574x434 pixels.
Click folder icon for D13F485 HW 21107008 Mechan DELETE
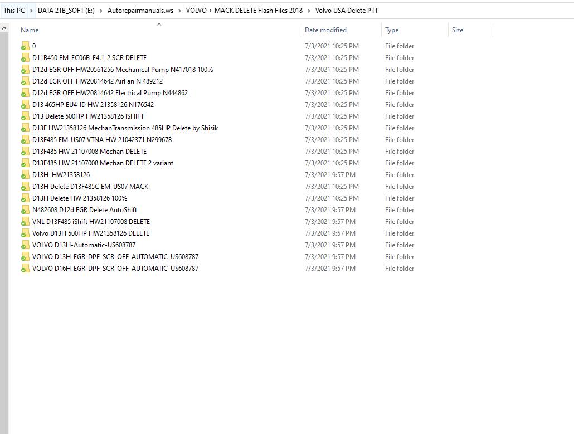pyautogui.click(x=25, y=152)
